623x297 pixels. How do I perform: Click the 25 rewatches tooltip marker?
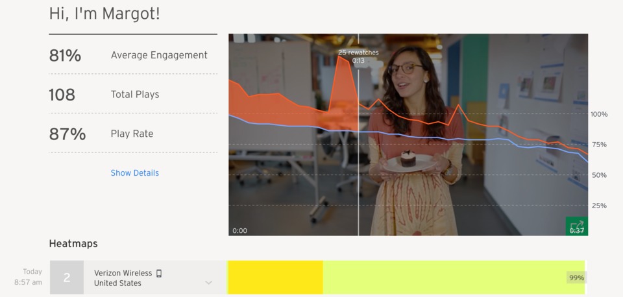coord(358,56)
